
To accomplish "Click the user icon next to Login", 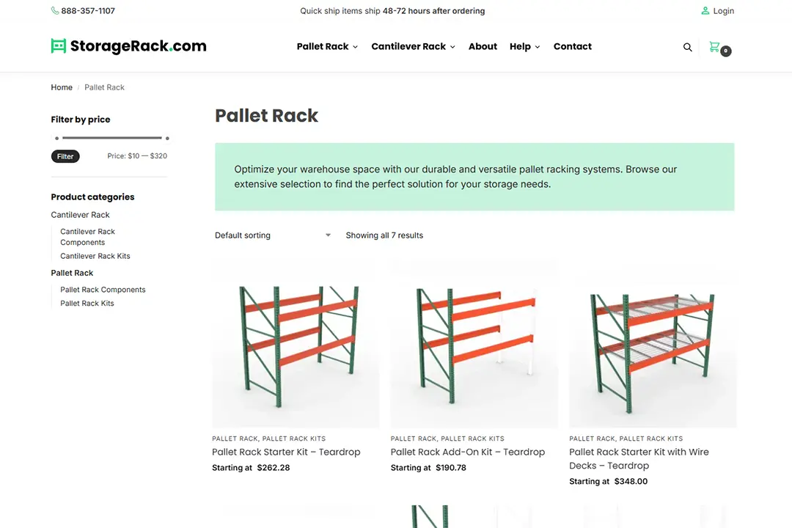I will click(705, 11).
